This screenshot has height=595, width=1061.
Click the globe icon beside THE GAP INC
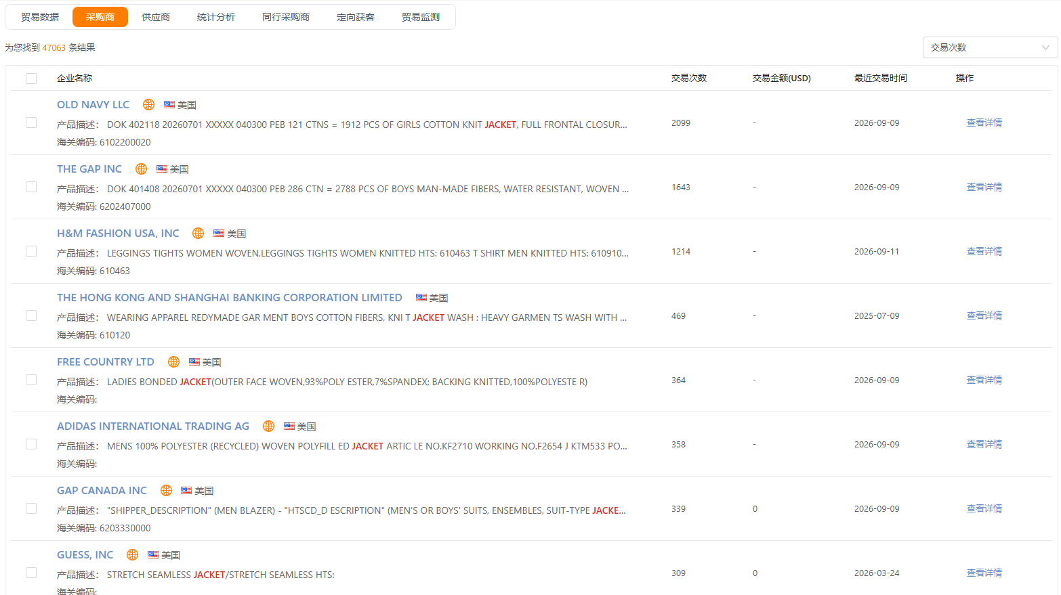141,169
